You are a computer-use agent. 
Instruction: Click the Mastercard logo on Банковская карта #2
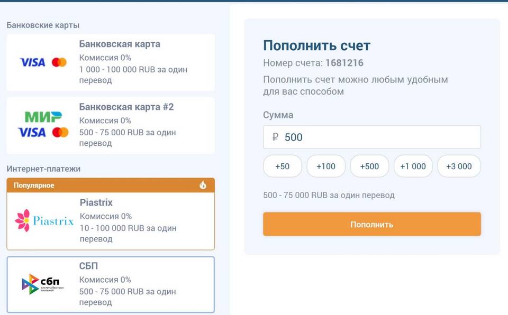60,132
